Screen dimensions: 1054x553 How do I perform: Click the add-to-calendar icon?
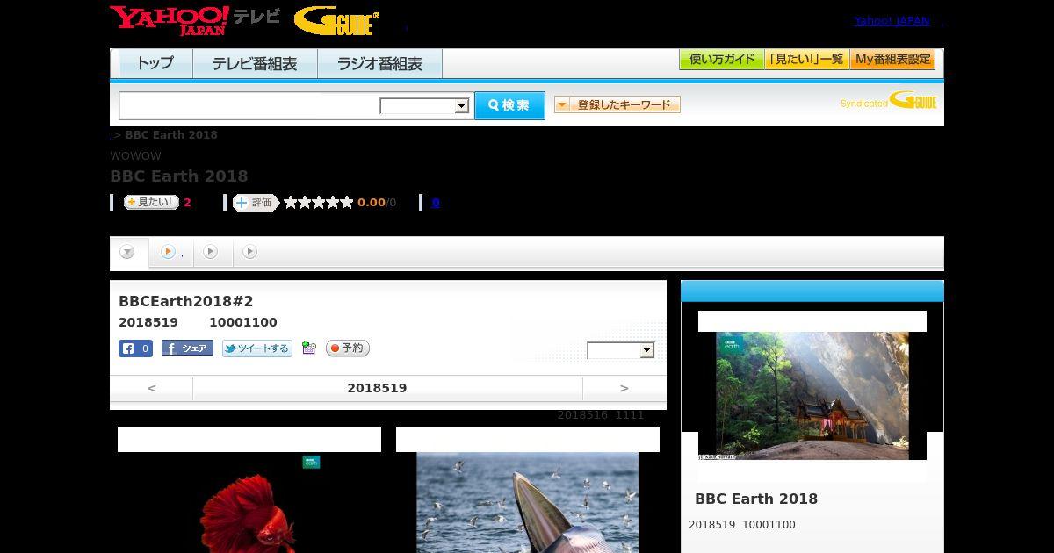tap(308, 348)
